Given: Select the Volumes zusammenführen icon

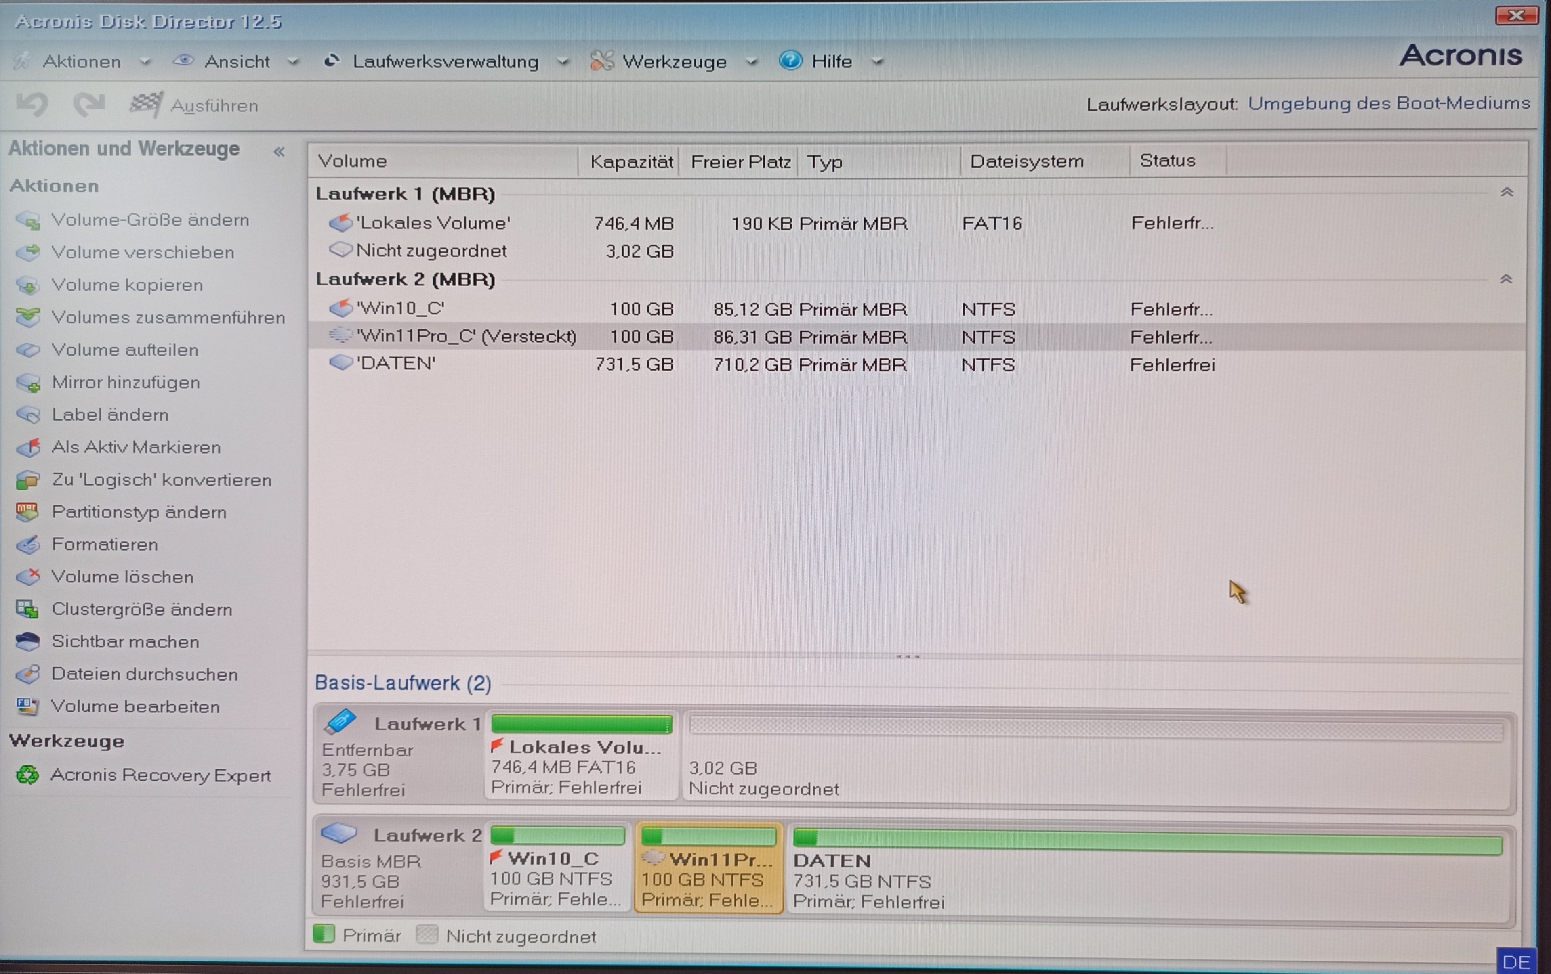Looking at the screenshot, I should (x=28, y=317).
